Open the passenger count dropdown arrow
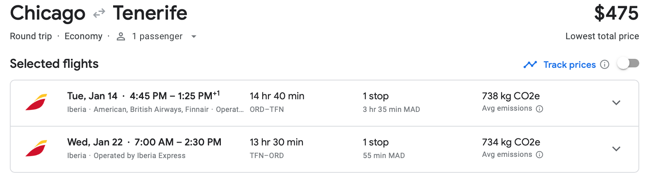Image resolution: width=654 pixels, height=183 pixels. [194, 36]
